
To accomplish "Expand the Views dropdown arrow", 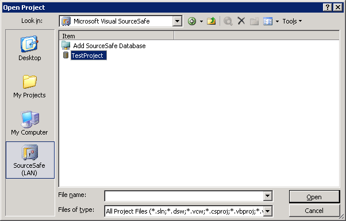I will pyautogui.click(x=277, y=21).
